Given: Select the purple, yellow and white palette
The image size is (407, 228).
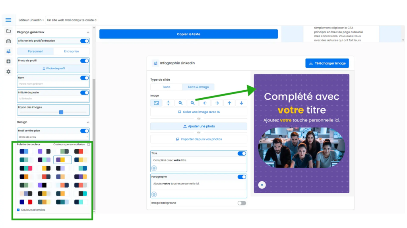Looking at the screenshot, I should point(62,160).
